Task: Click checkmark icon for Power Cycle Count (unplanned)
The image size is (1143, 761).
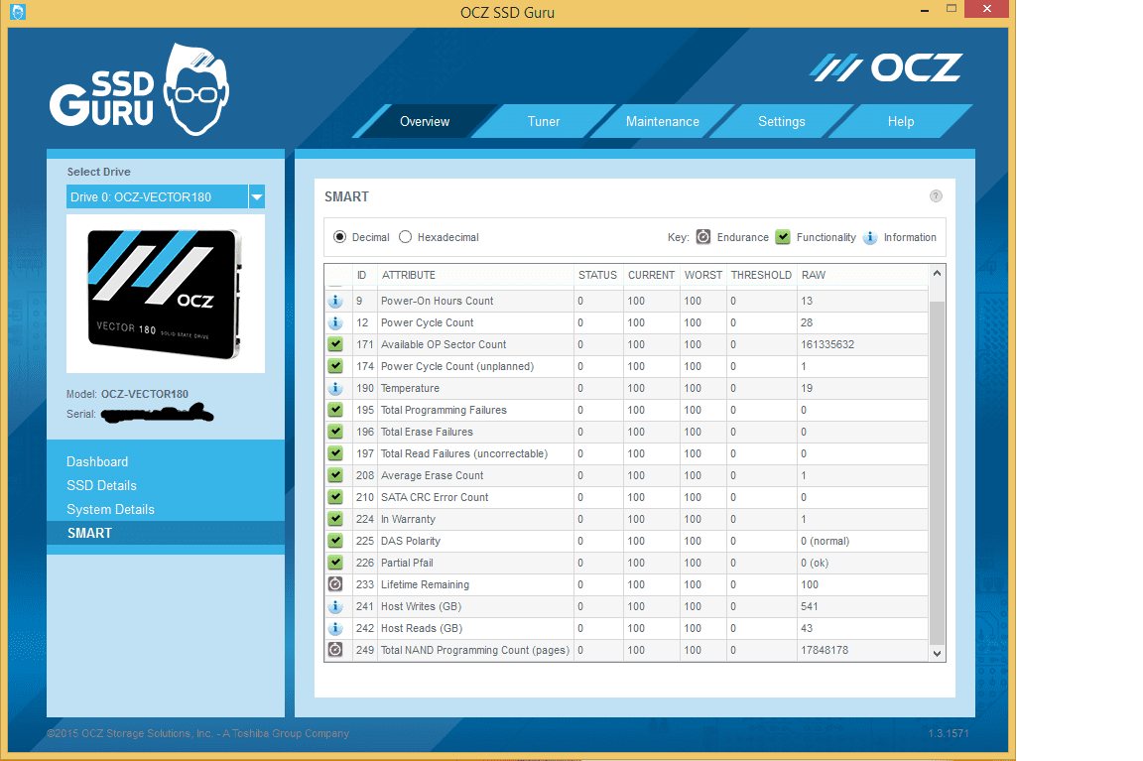Action: [335, 366]
